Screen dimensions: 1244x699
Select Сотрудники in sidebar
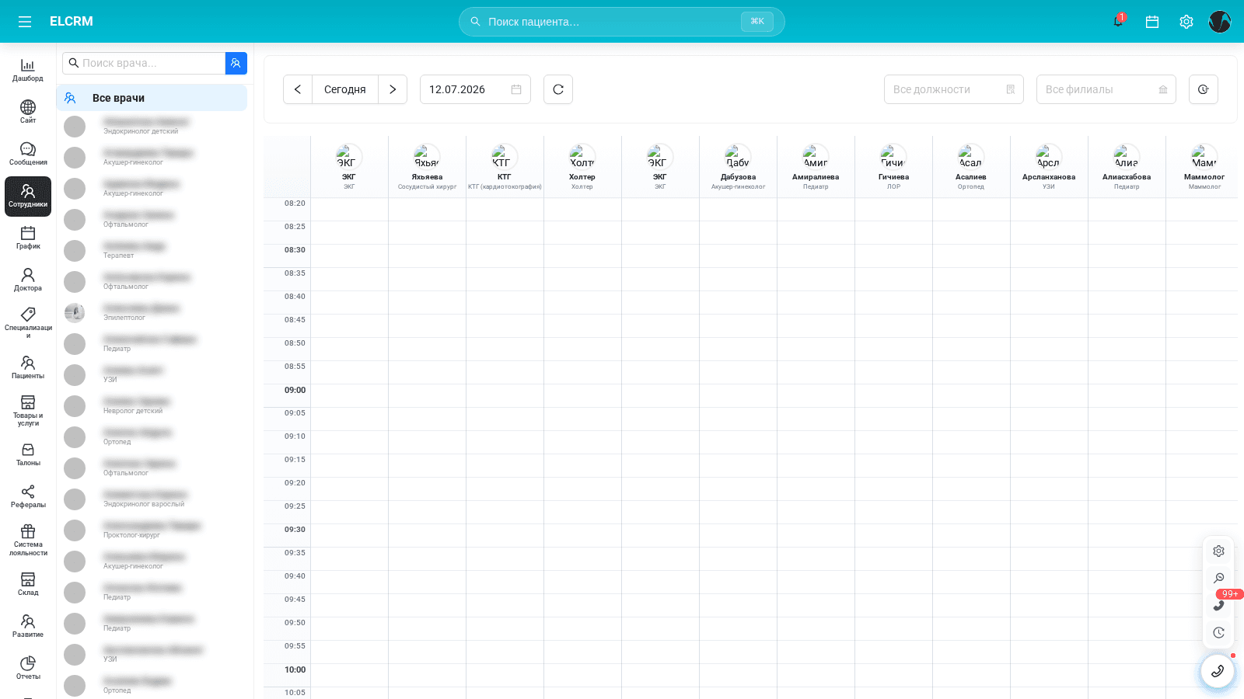point(28,196)
